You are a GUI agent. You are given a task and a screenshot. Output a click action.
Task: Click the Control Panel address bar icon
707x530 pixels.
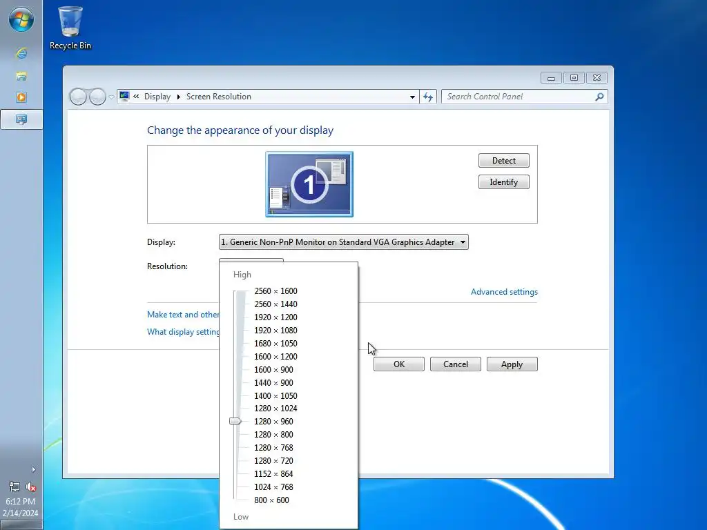click(124, 96)
